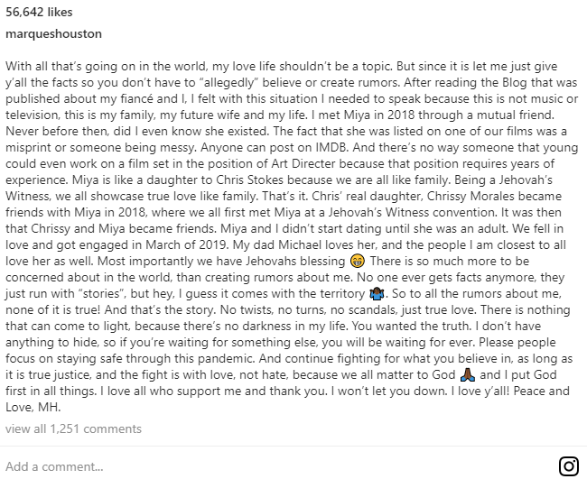The height and width of the screenshot is (479, 587).
Task: Open the Instagram logo icon
Action: click(569, 466)
